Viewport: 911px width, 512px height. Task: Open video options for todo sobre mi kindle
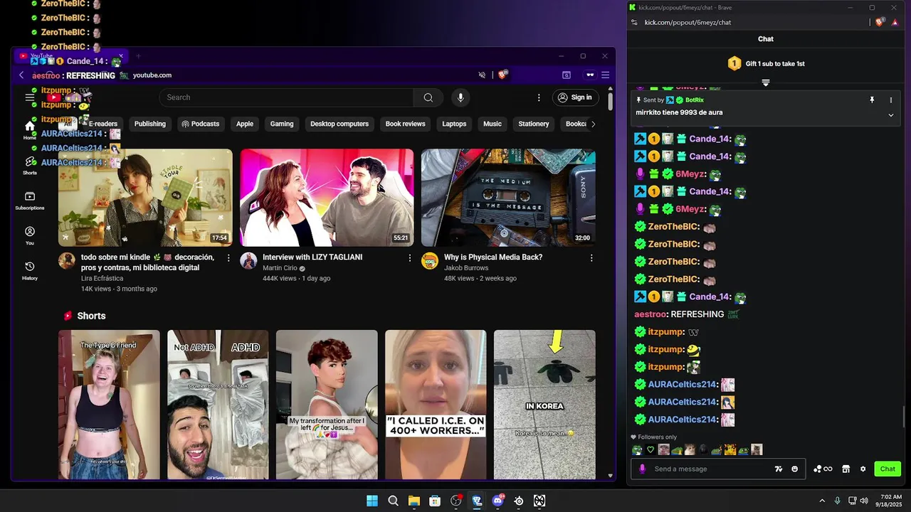click(228, 257)
